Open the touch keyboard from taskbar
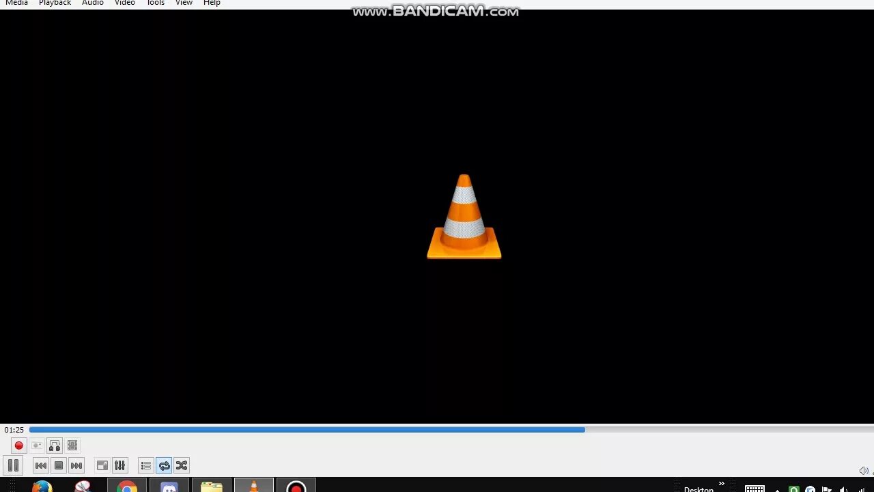 pyautogui.click(x=755, y=489)
